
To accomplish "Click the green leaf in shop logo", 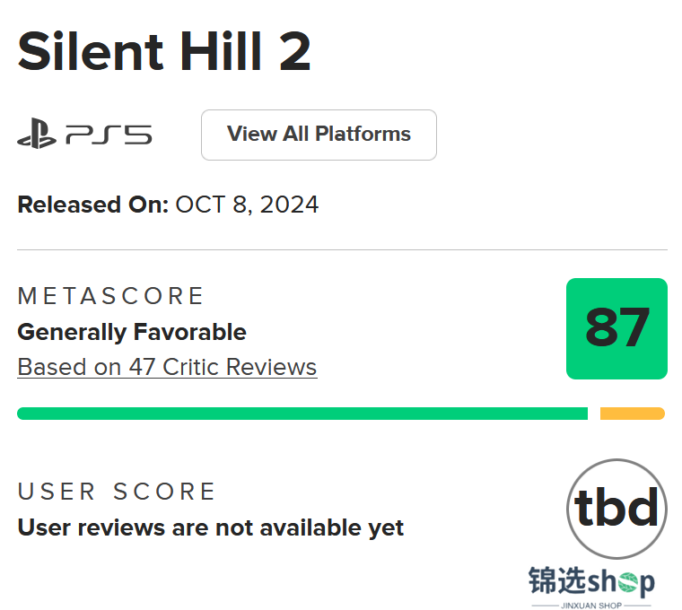I will pos(628,582).
